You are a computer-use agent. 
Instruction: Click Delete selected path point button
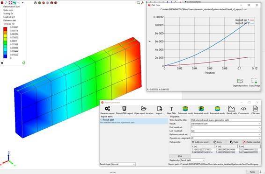pos(251,142)
